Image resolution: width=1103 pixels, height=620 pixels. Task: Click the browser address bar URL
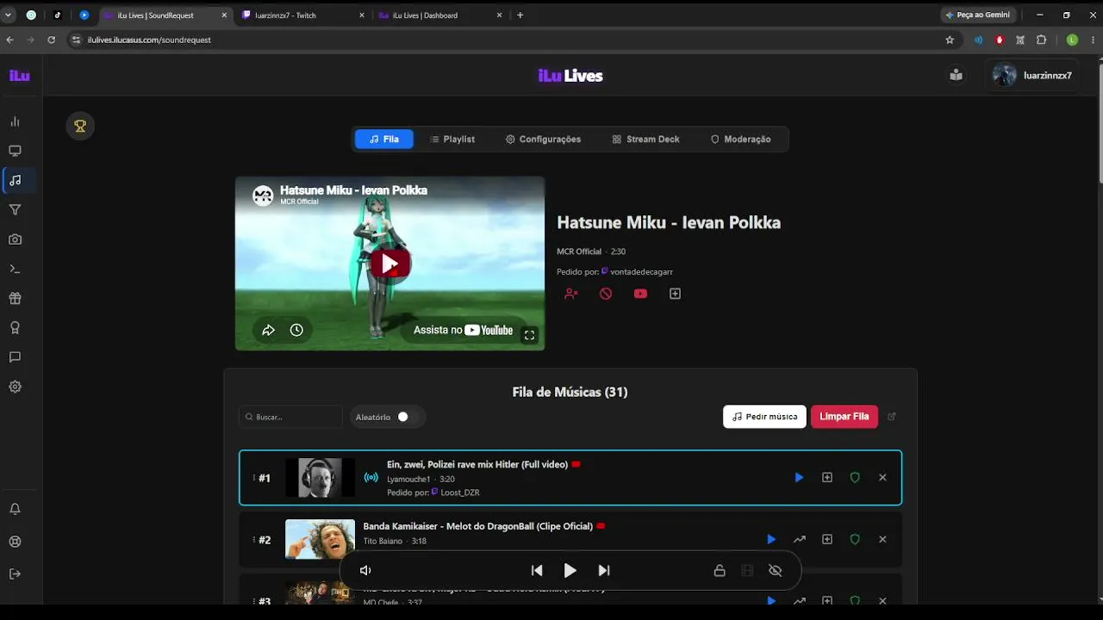pyautogui.click(x=149, y=40)
